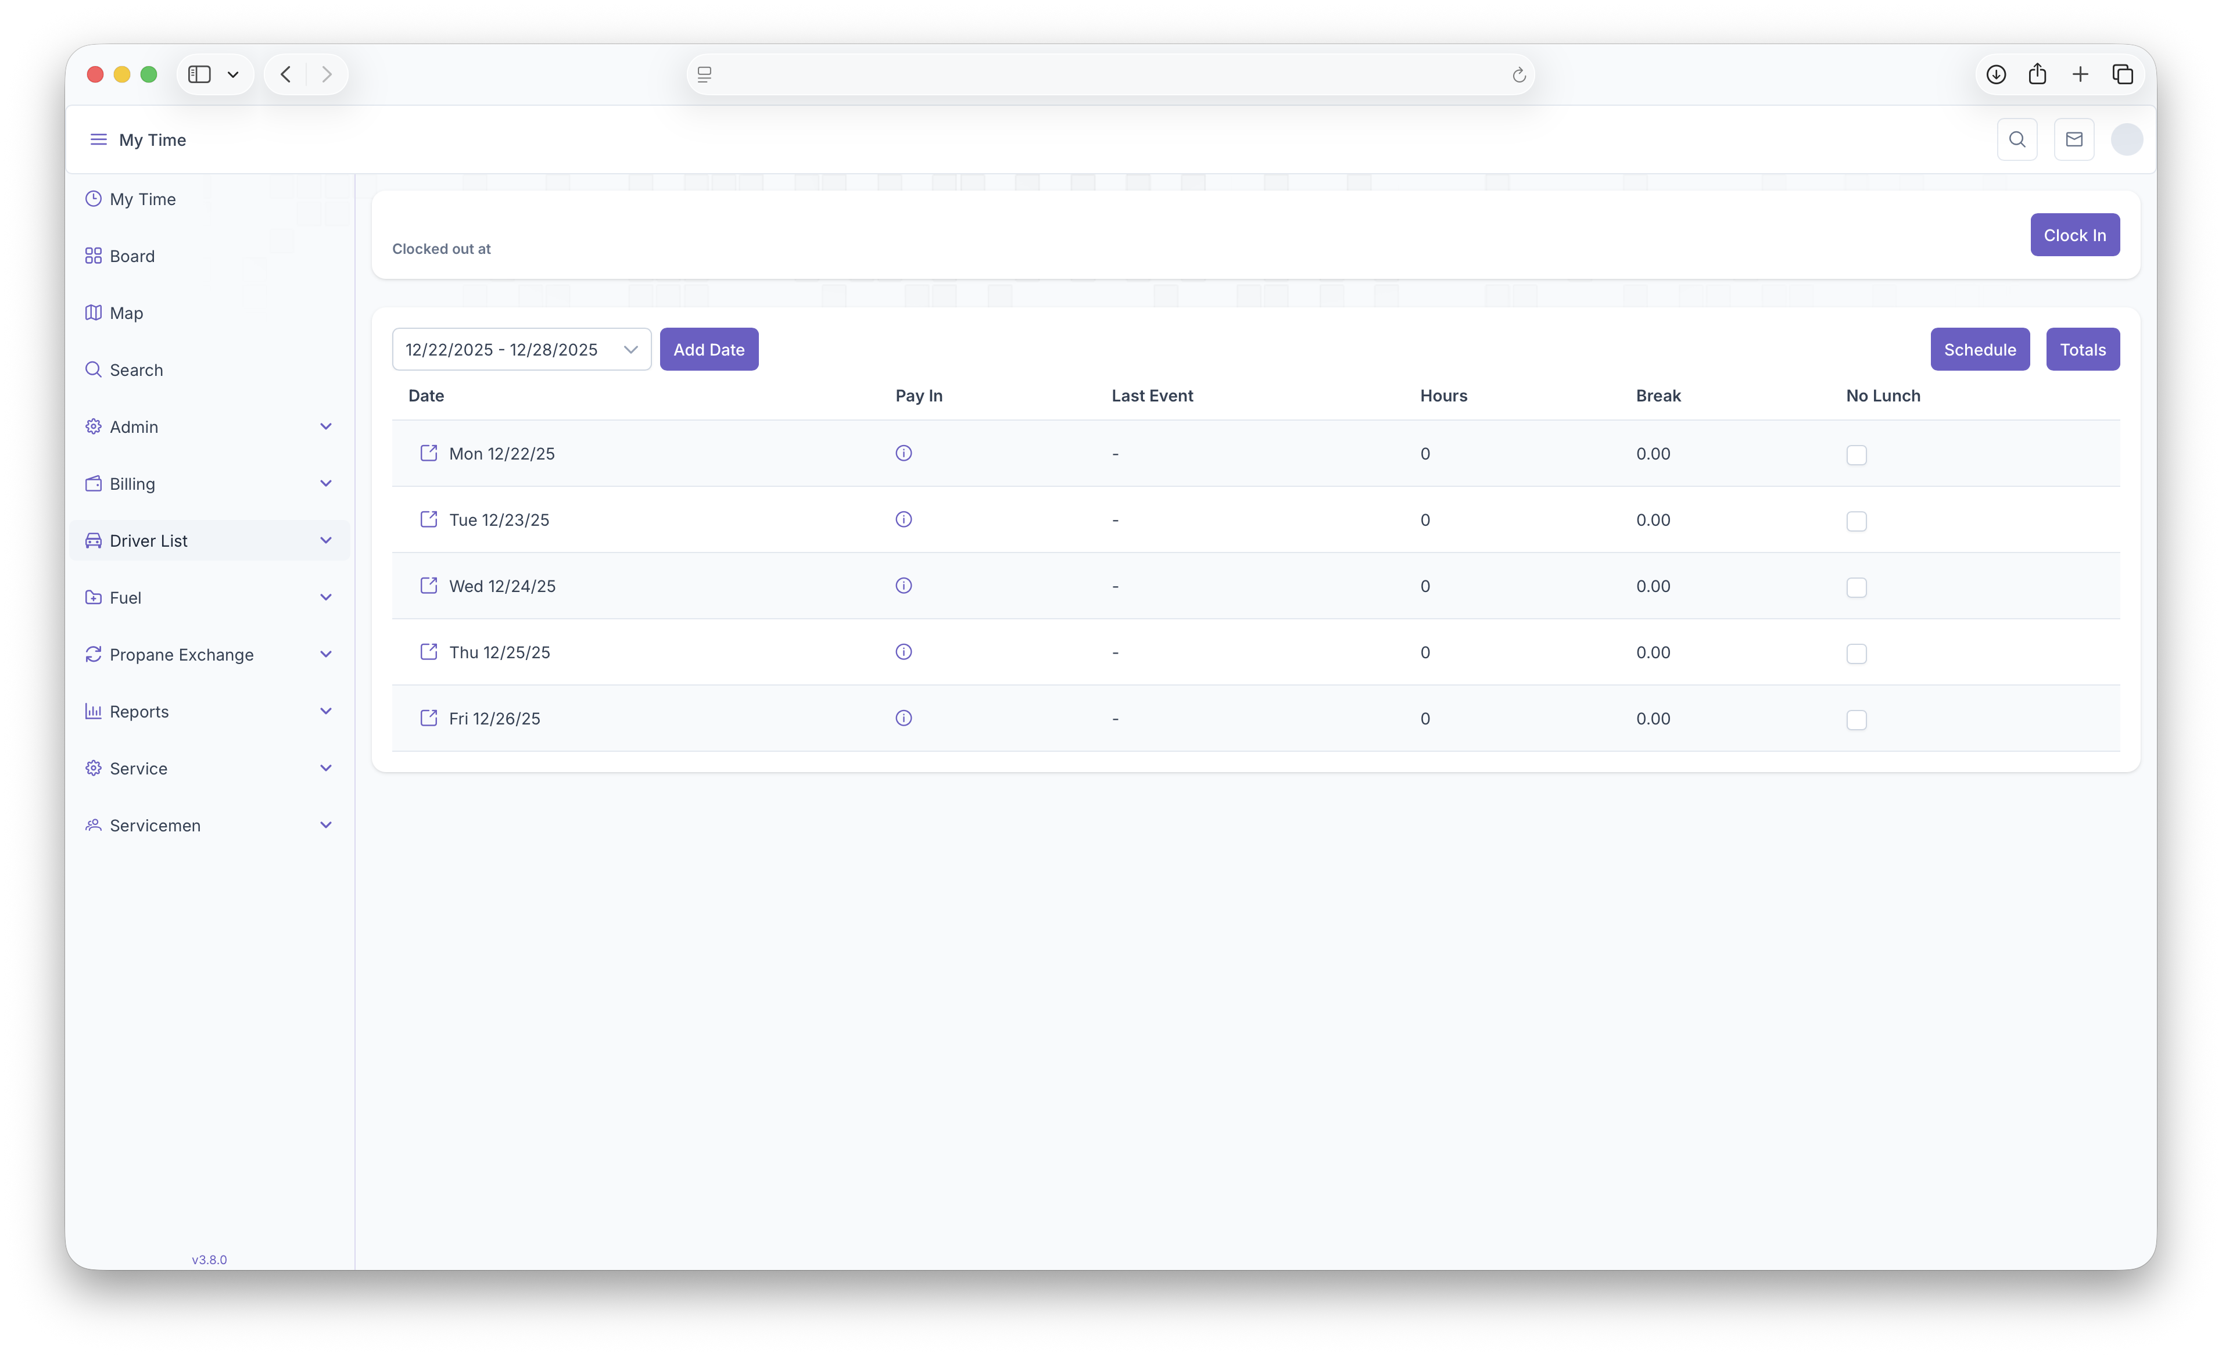Image resolution: width=2222 pixels, height=1356 pixels.
Task: Check No Lunch box for Mon 12/22/25
Action: 1856,455
